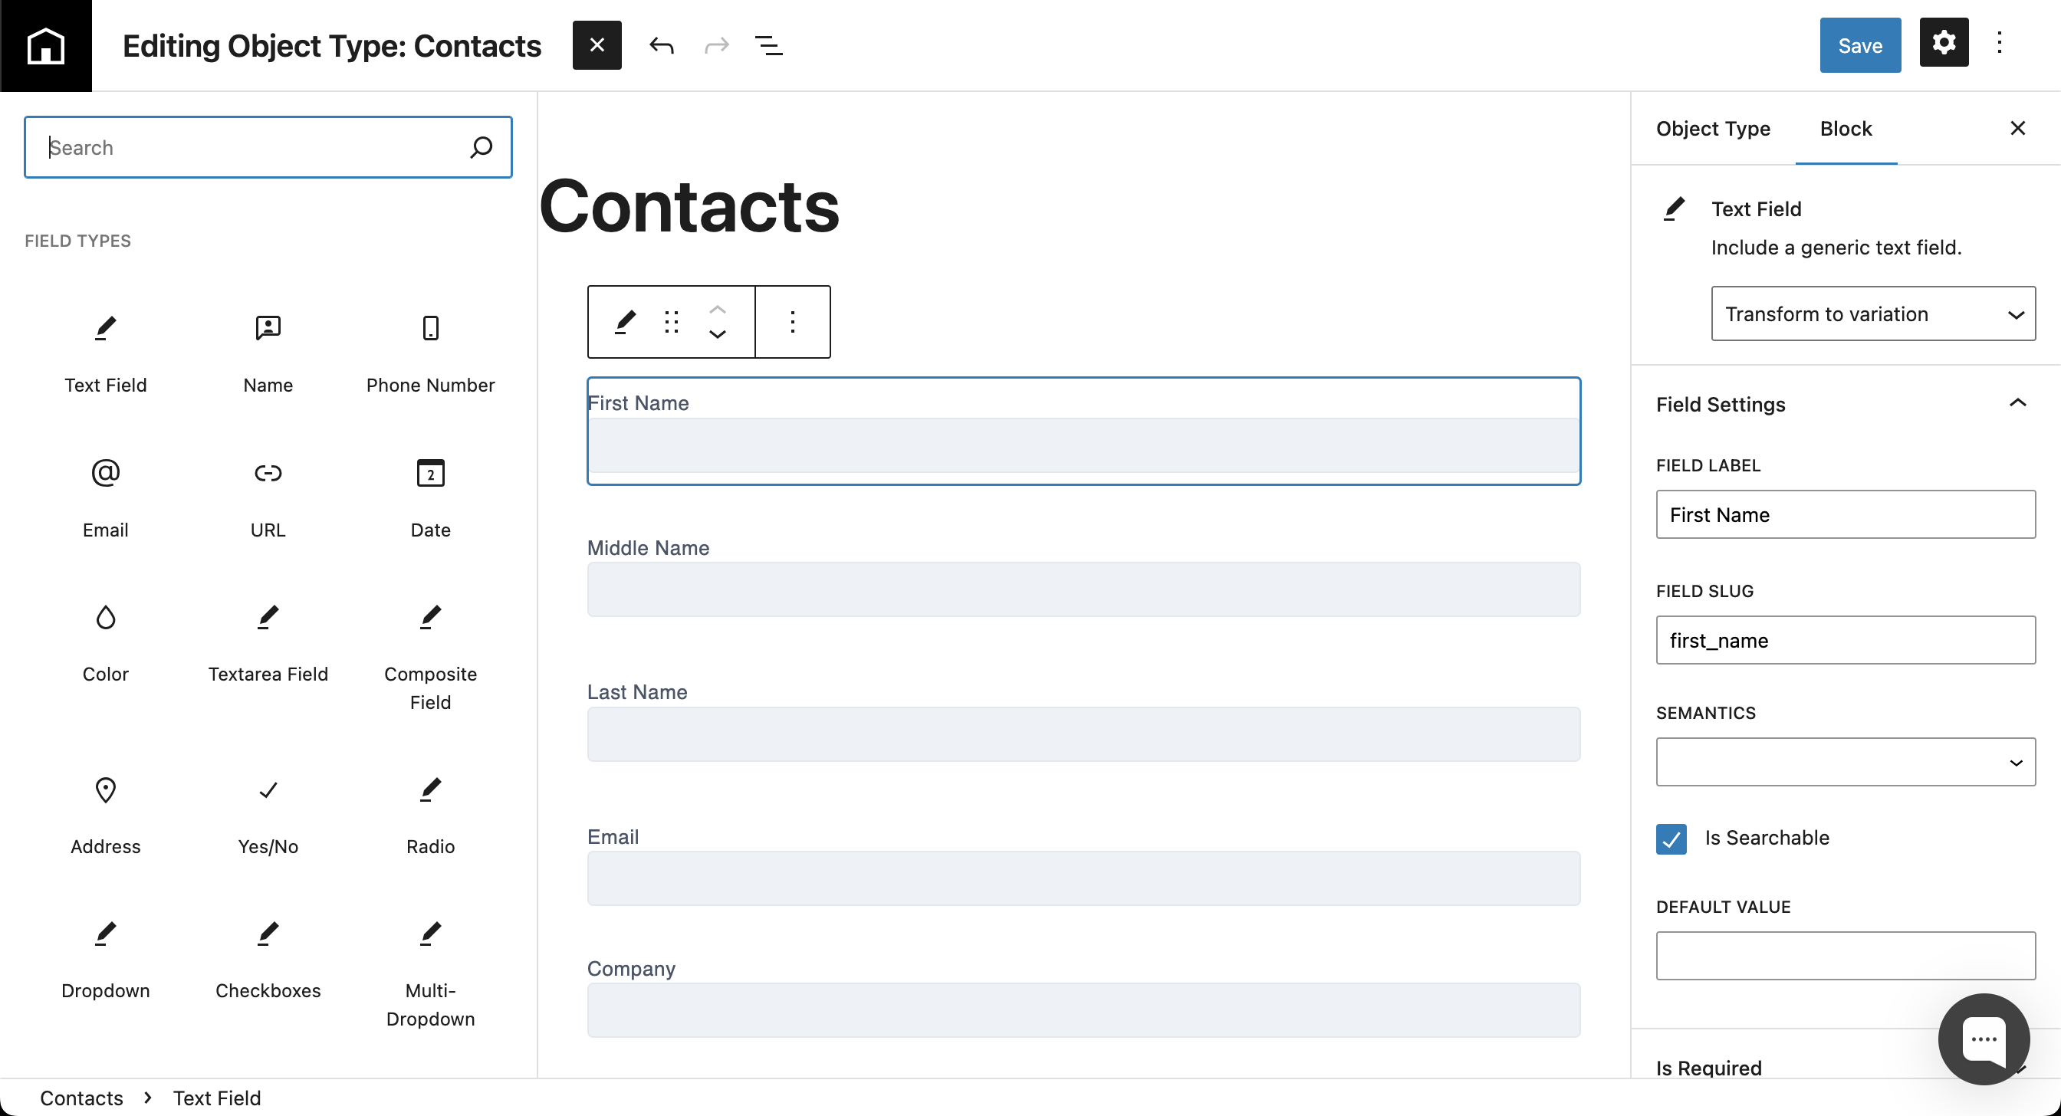Choose the Date field type

(430, 497)
